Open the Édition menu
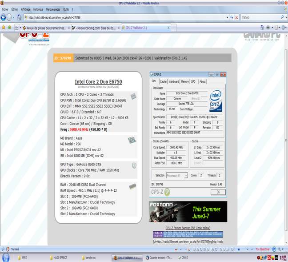This screenshot has height=262, width=288. pos(15,9)
